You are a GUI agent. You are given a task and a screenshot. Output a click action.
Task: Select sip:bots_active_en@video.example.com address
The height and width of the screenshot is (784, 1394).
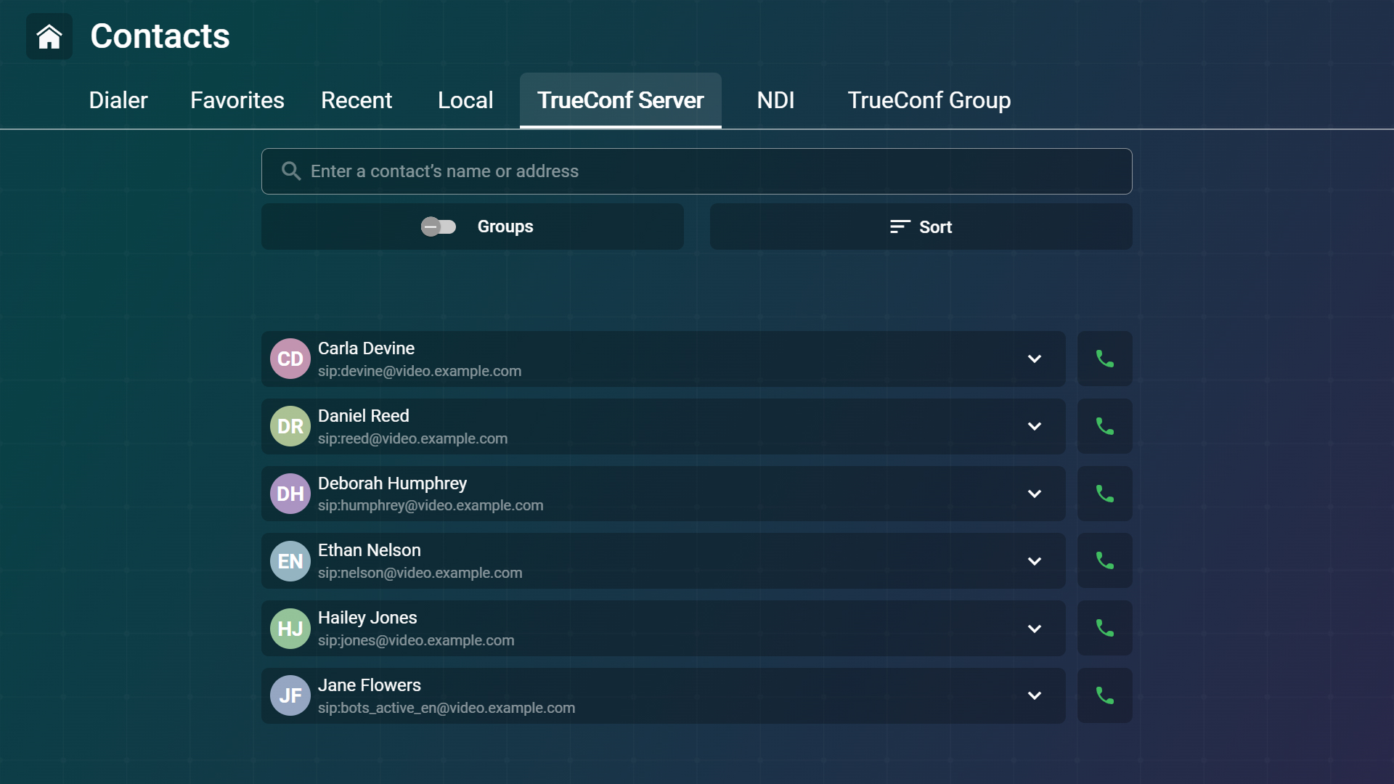pyautogui.click(x=447, y=708)
